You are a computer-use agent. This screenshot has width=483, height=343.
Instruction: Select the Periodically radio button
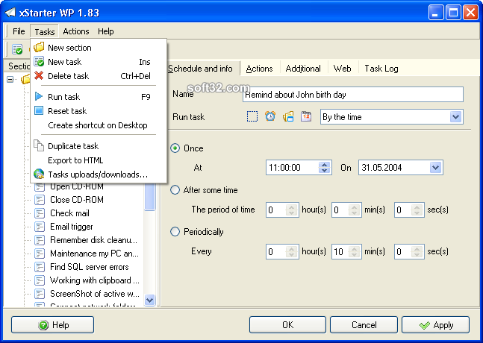click(x=175, y=232)
